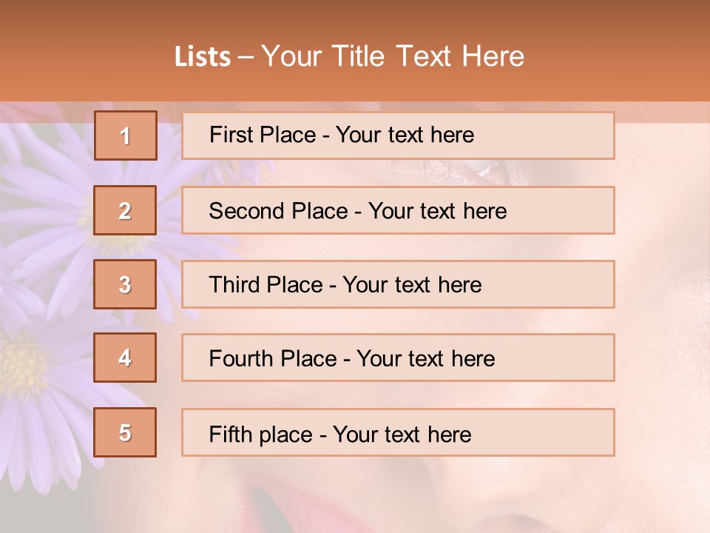Click the bold word Lists in title
The width and height of the screenshot is (710, 533).
pos(203,57)
